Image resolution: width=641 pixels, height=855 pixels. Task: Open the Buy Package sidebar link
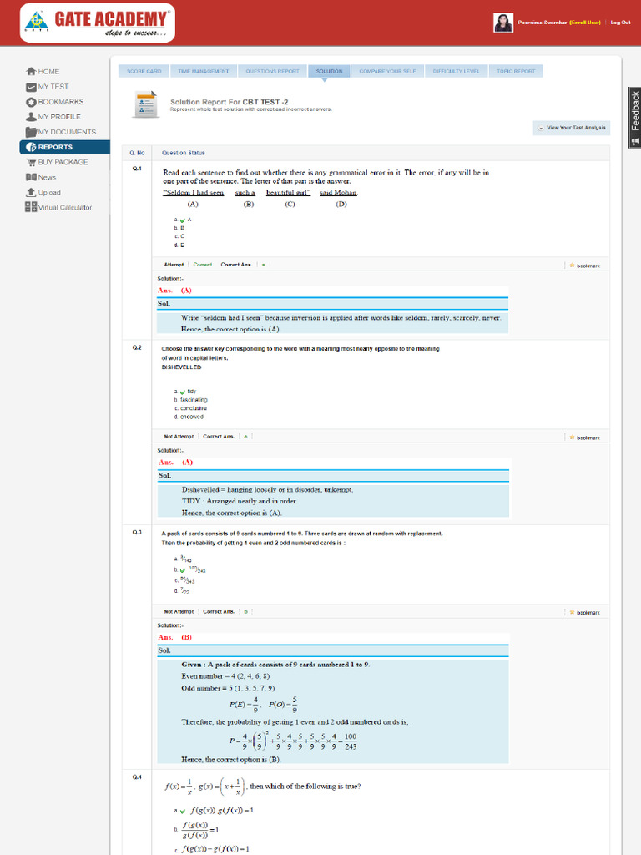(x=63, y=162)
